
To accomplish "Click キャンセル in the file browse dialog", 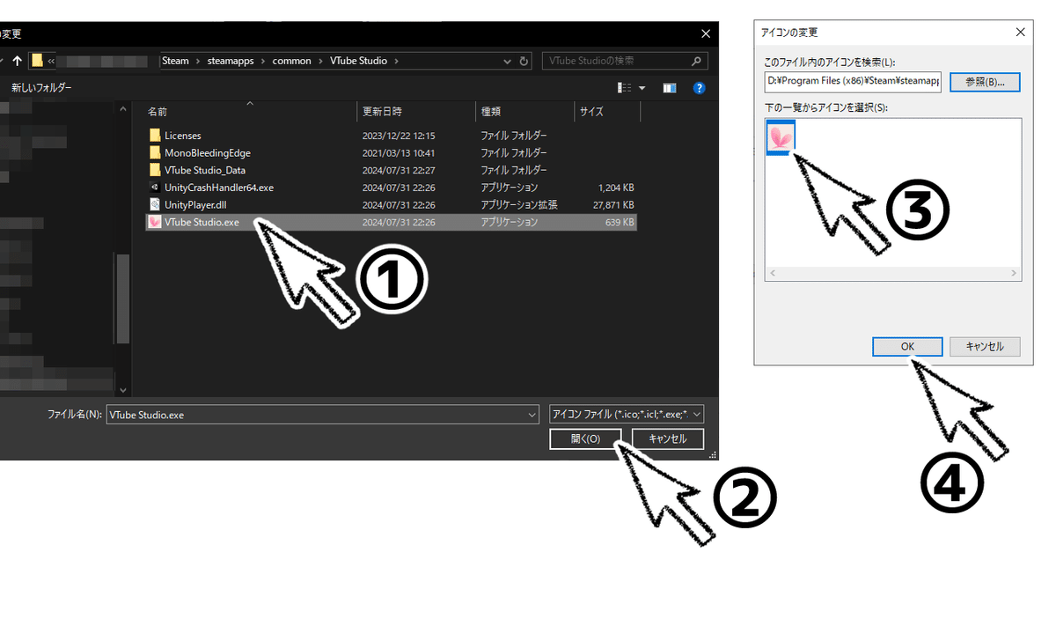I will coord(668,438).
